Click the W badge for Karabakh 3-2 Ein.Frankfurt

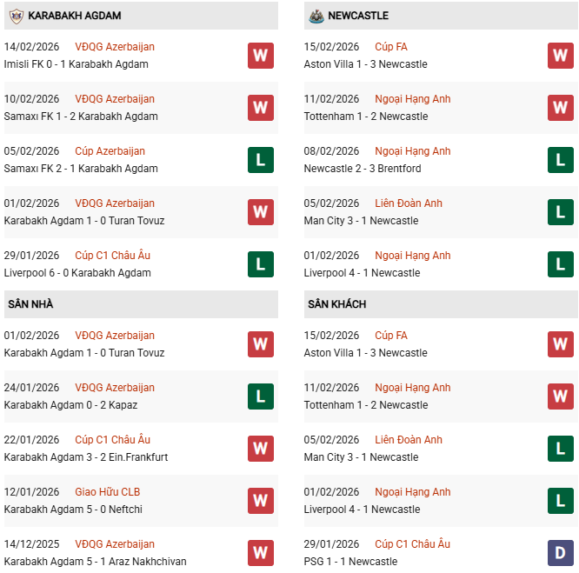click(x=260, y=449)
